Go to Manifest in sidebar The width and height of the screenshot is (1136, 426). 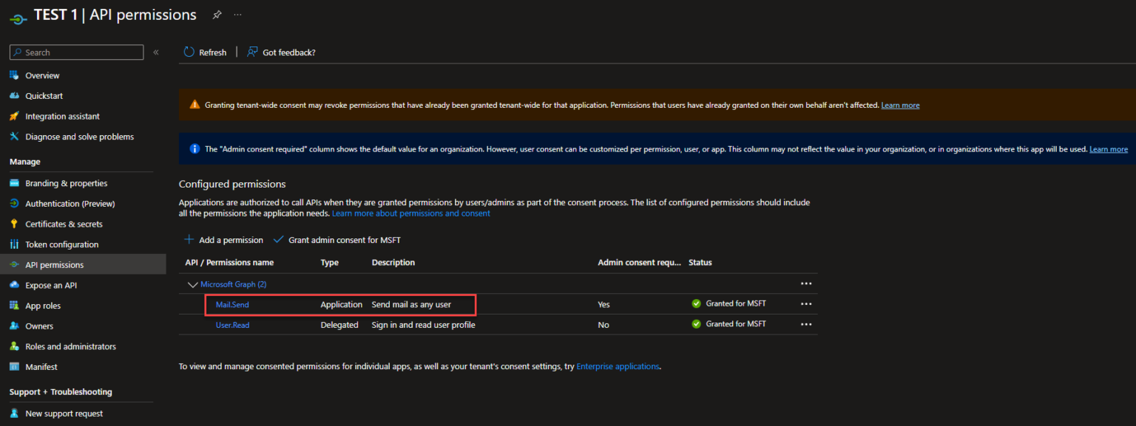(x=41, y=367)
